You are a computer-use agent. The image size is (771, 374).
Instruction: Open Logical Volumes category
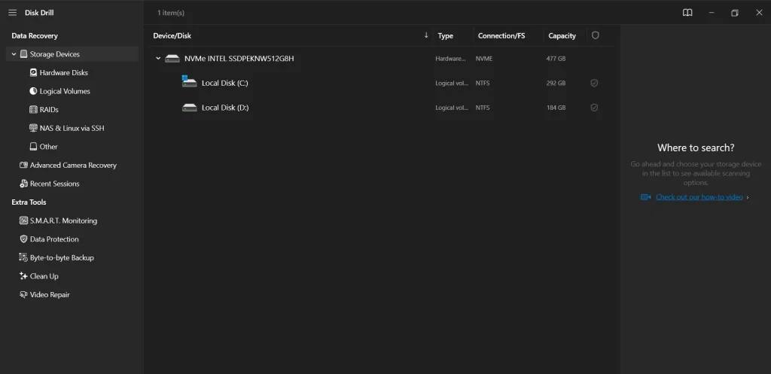[x=65, y=91]
